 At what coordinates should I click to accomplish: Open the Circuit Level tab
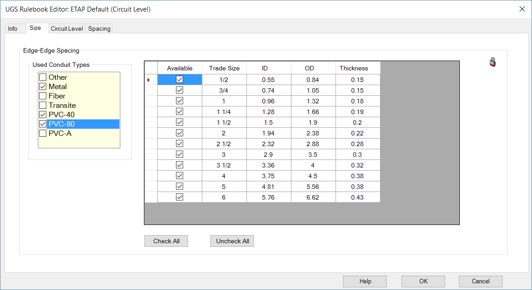tap(67, 29)
